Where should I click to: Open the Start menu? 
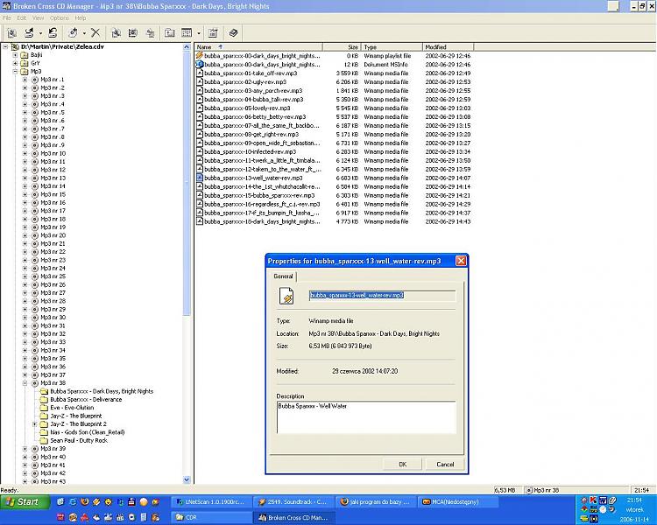tap(25, 501)
